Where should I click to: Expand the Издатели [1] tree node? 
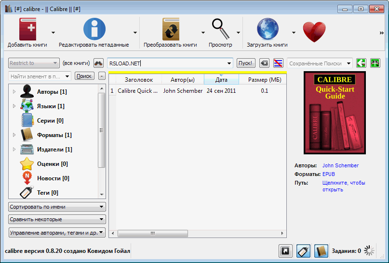point(14,149)
